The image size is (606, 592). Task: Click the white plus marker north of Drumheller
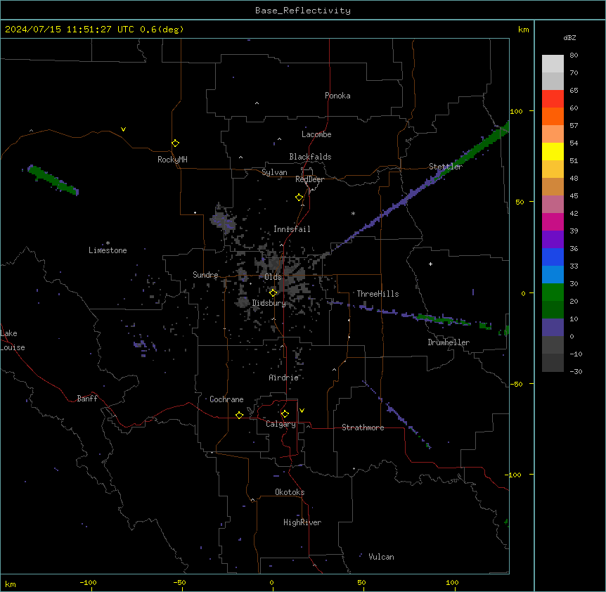(430, 264)
